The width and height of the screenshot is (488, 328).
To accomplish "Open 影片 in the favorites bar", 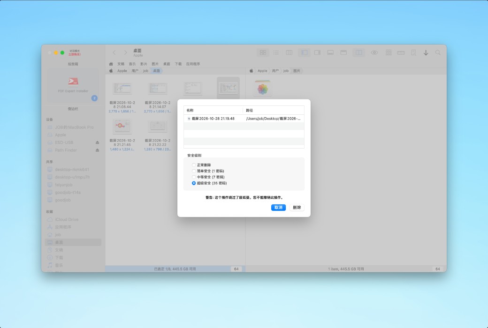I will click(x=144, y=64).
